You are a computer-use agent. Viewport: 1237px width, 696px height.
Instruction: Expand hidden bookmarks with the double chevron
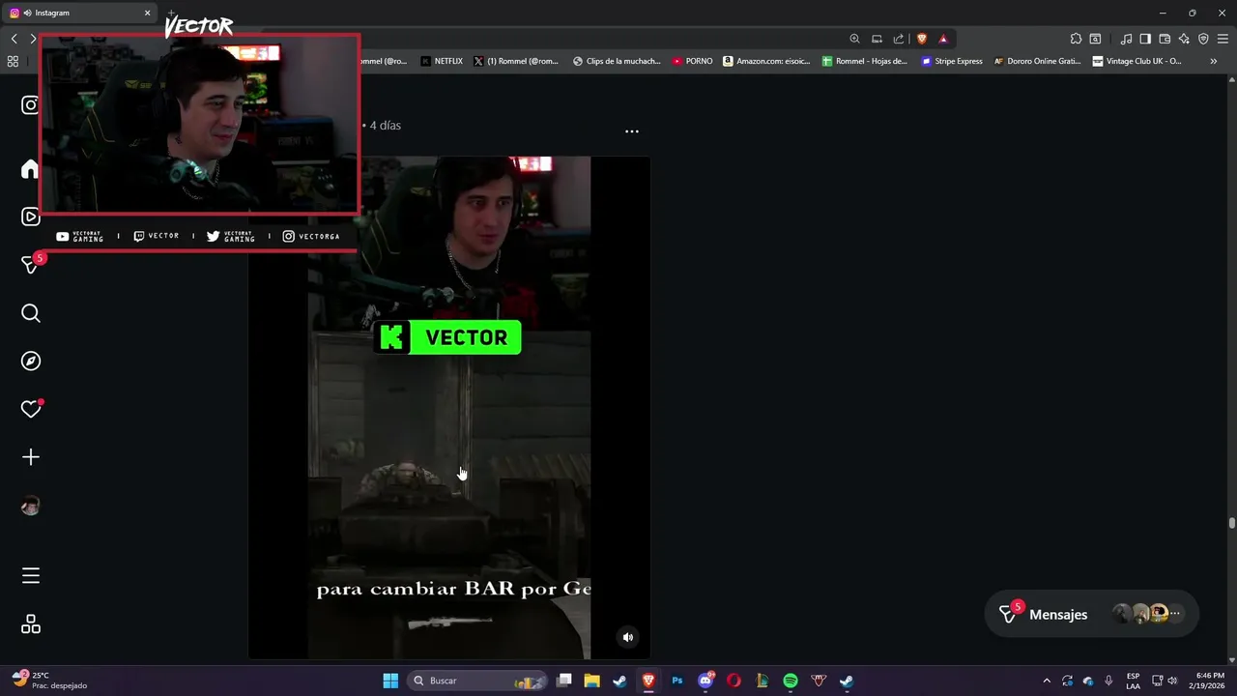point(1214,61)
